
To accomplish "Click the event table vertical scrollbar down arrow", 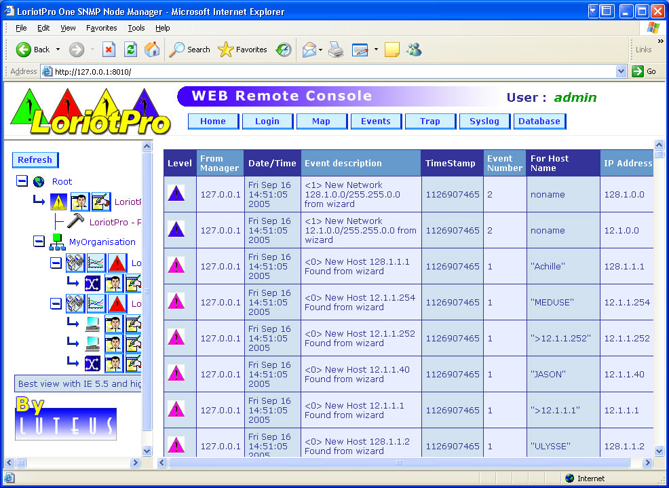I will click(659, 451).
